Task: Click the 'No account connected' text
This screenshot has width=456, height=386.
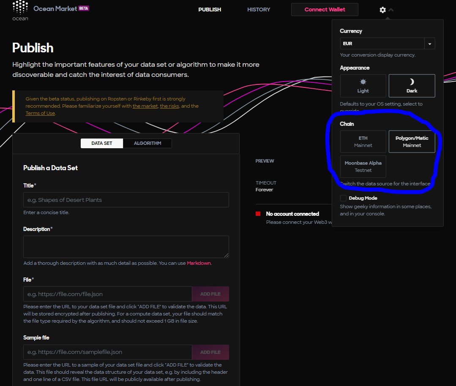Action: [x=292, y=214]
